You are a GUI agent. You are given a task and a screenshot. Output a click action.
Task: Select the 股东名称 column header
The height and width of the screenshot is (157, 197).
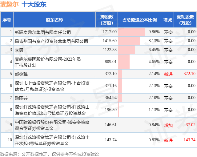point(54,20)
